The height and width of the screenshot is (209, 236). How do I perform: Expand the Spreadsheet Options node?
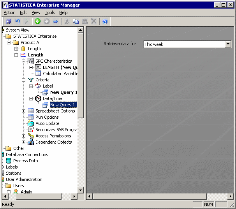(x=24, y=111)
